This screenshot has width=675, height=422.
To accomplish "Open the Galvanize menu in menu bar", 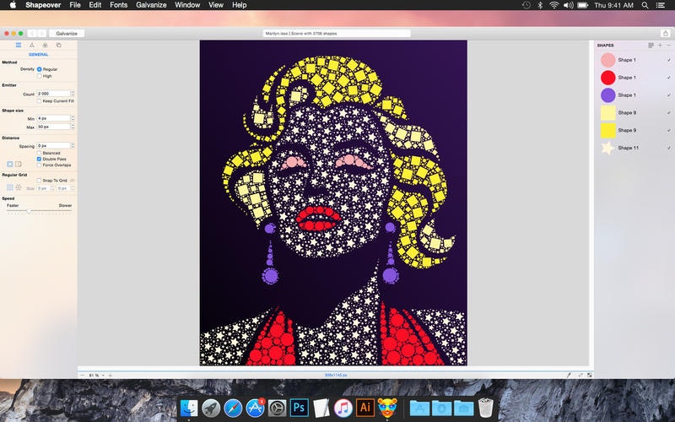I will [151, 5].
